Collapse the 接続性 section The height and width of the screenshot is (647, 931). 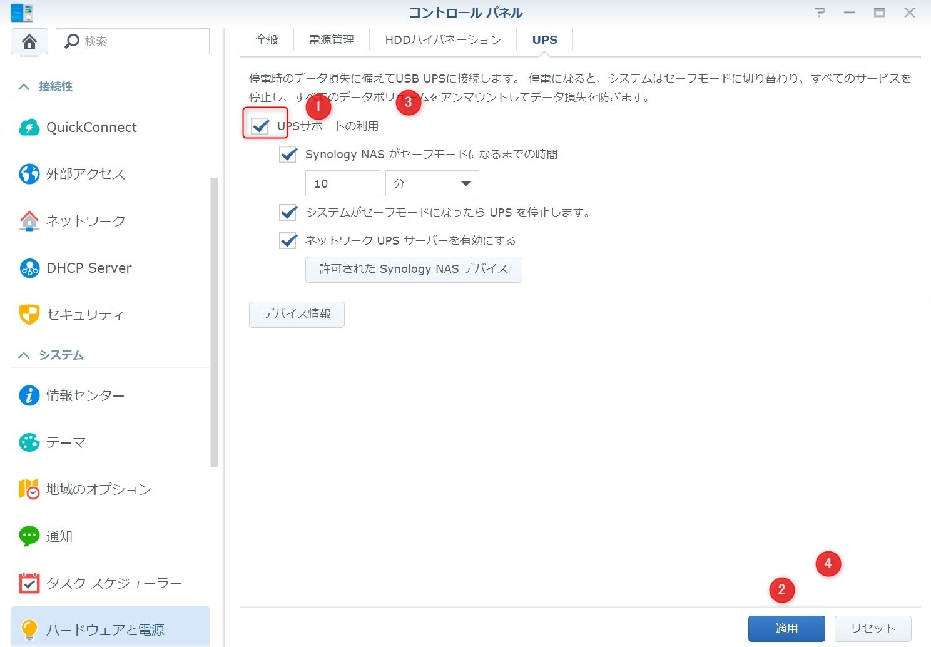pyautogui.click(x=24, y=87)
